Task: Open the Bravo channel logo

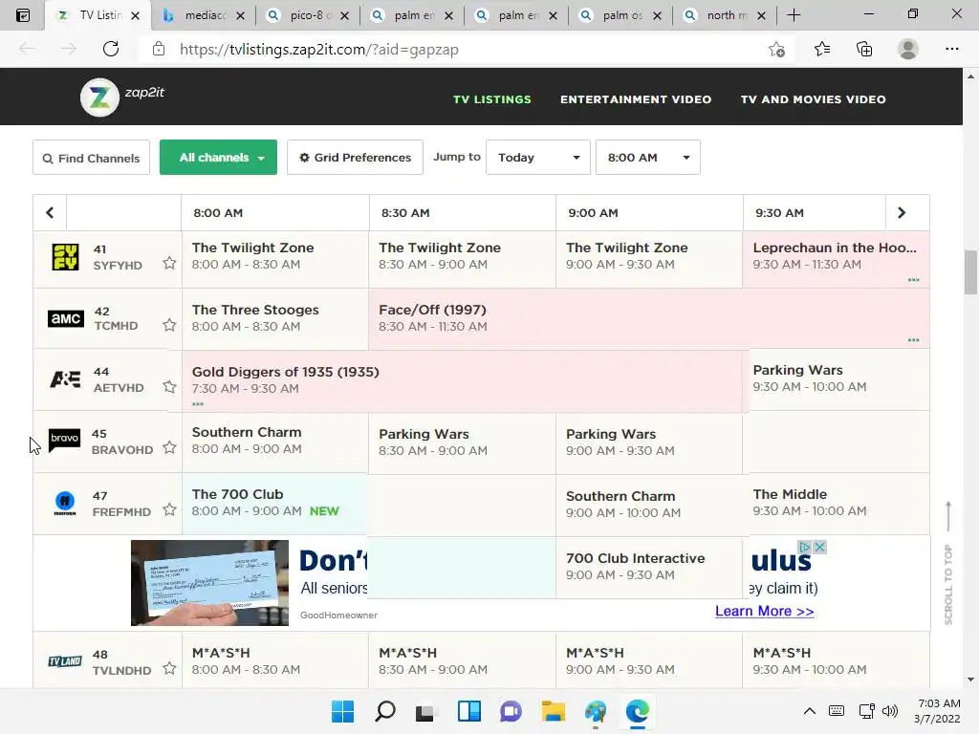Action: click(65, 440)
